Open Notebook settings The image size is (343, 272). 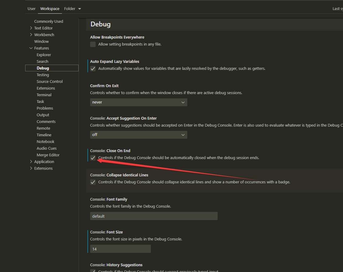(x=46, y=141)
